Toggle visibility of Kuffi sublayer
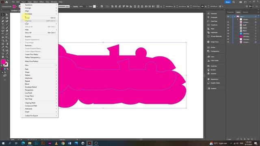The height and width of the screenshot is (146, 260). pos(228,25)
